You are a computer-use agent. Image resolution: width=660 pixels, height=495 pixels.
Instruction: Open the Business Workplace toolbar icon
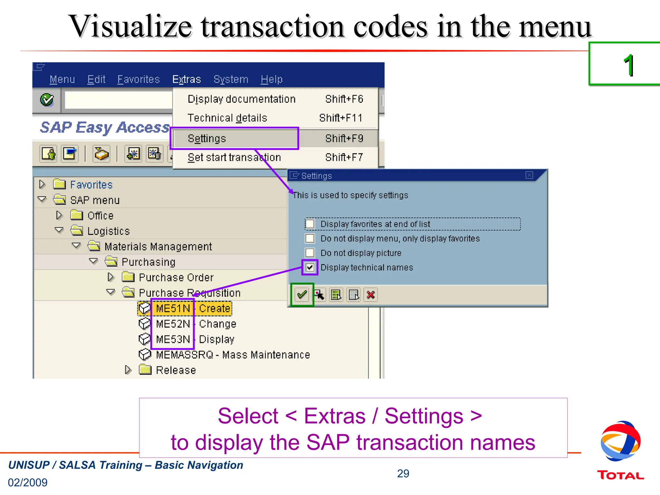point(102,153)
